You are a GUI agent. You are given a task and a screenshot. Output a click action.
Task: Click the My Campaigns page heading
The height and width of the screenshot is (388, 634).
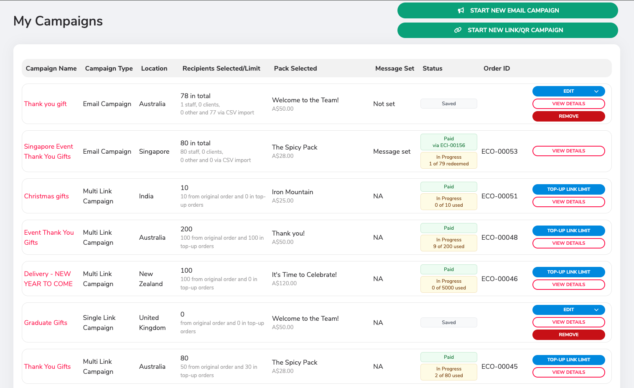pyautogui.click(x=58, y=21)
